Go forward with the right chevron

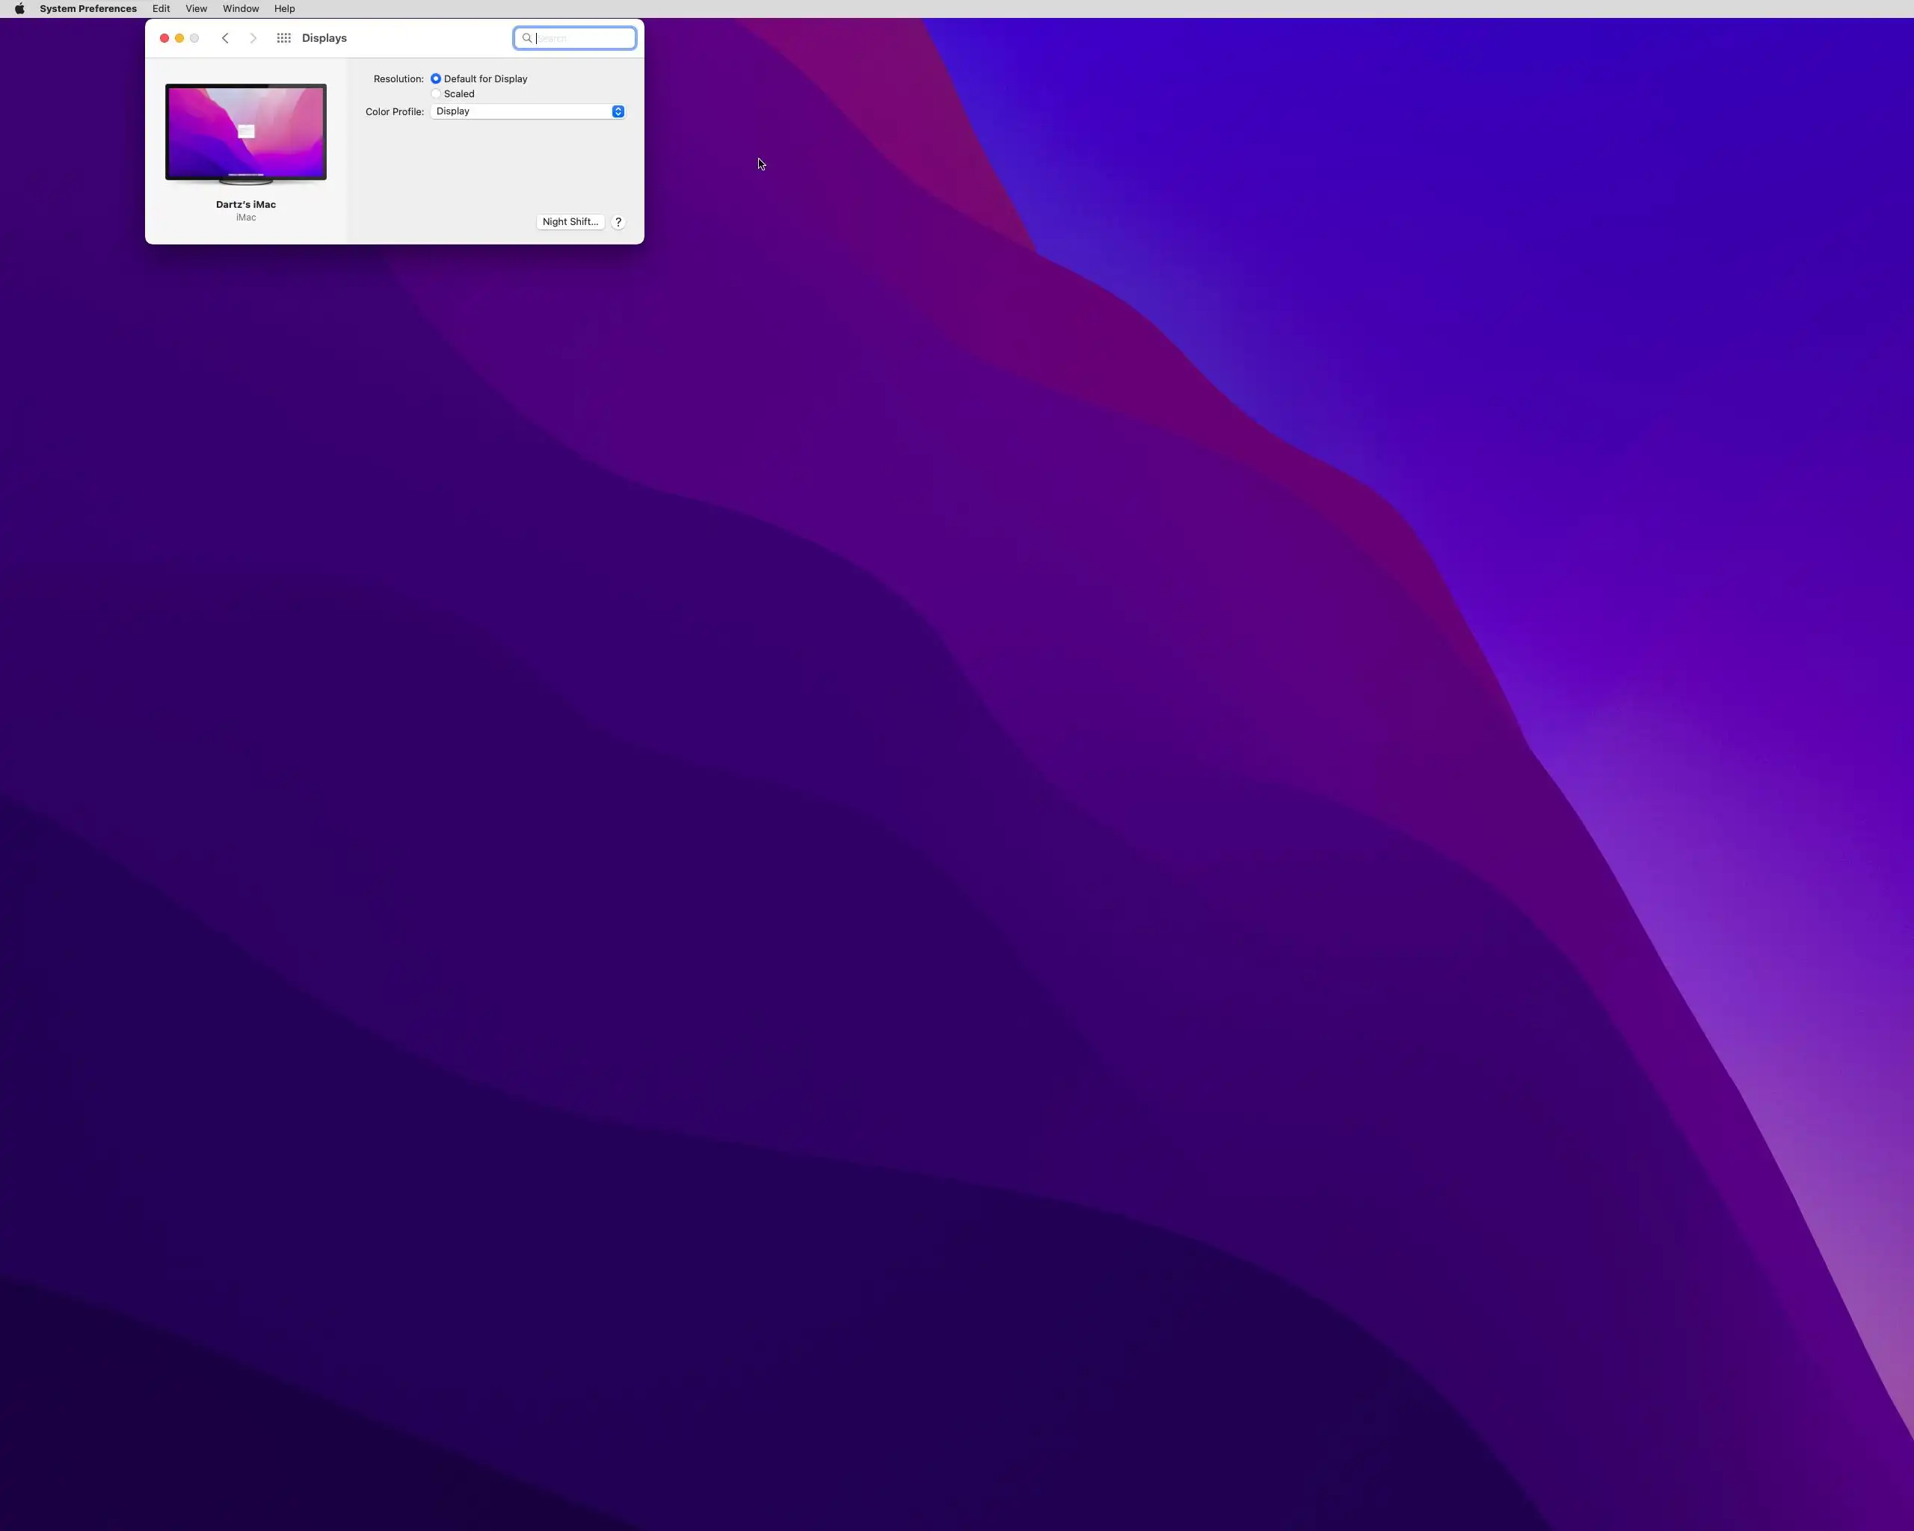click(253, 38)
